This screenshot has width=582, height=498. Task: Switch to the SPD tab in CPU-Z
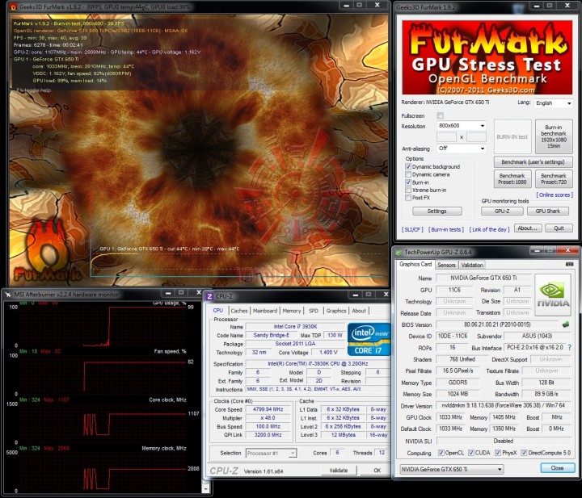[314, 311]
